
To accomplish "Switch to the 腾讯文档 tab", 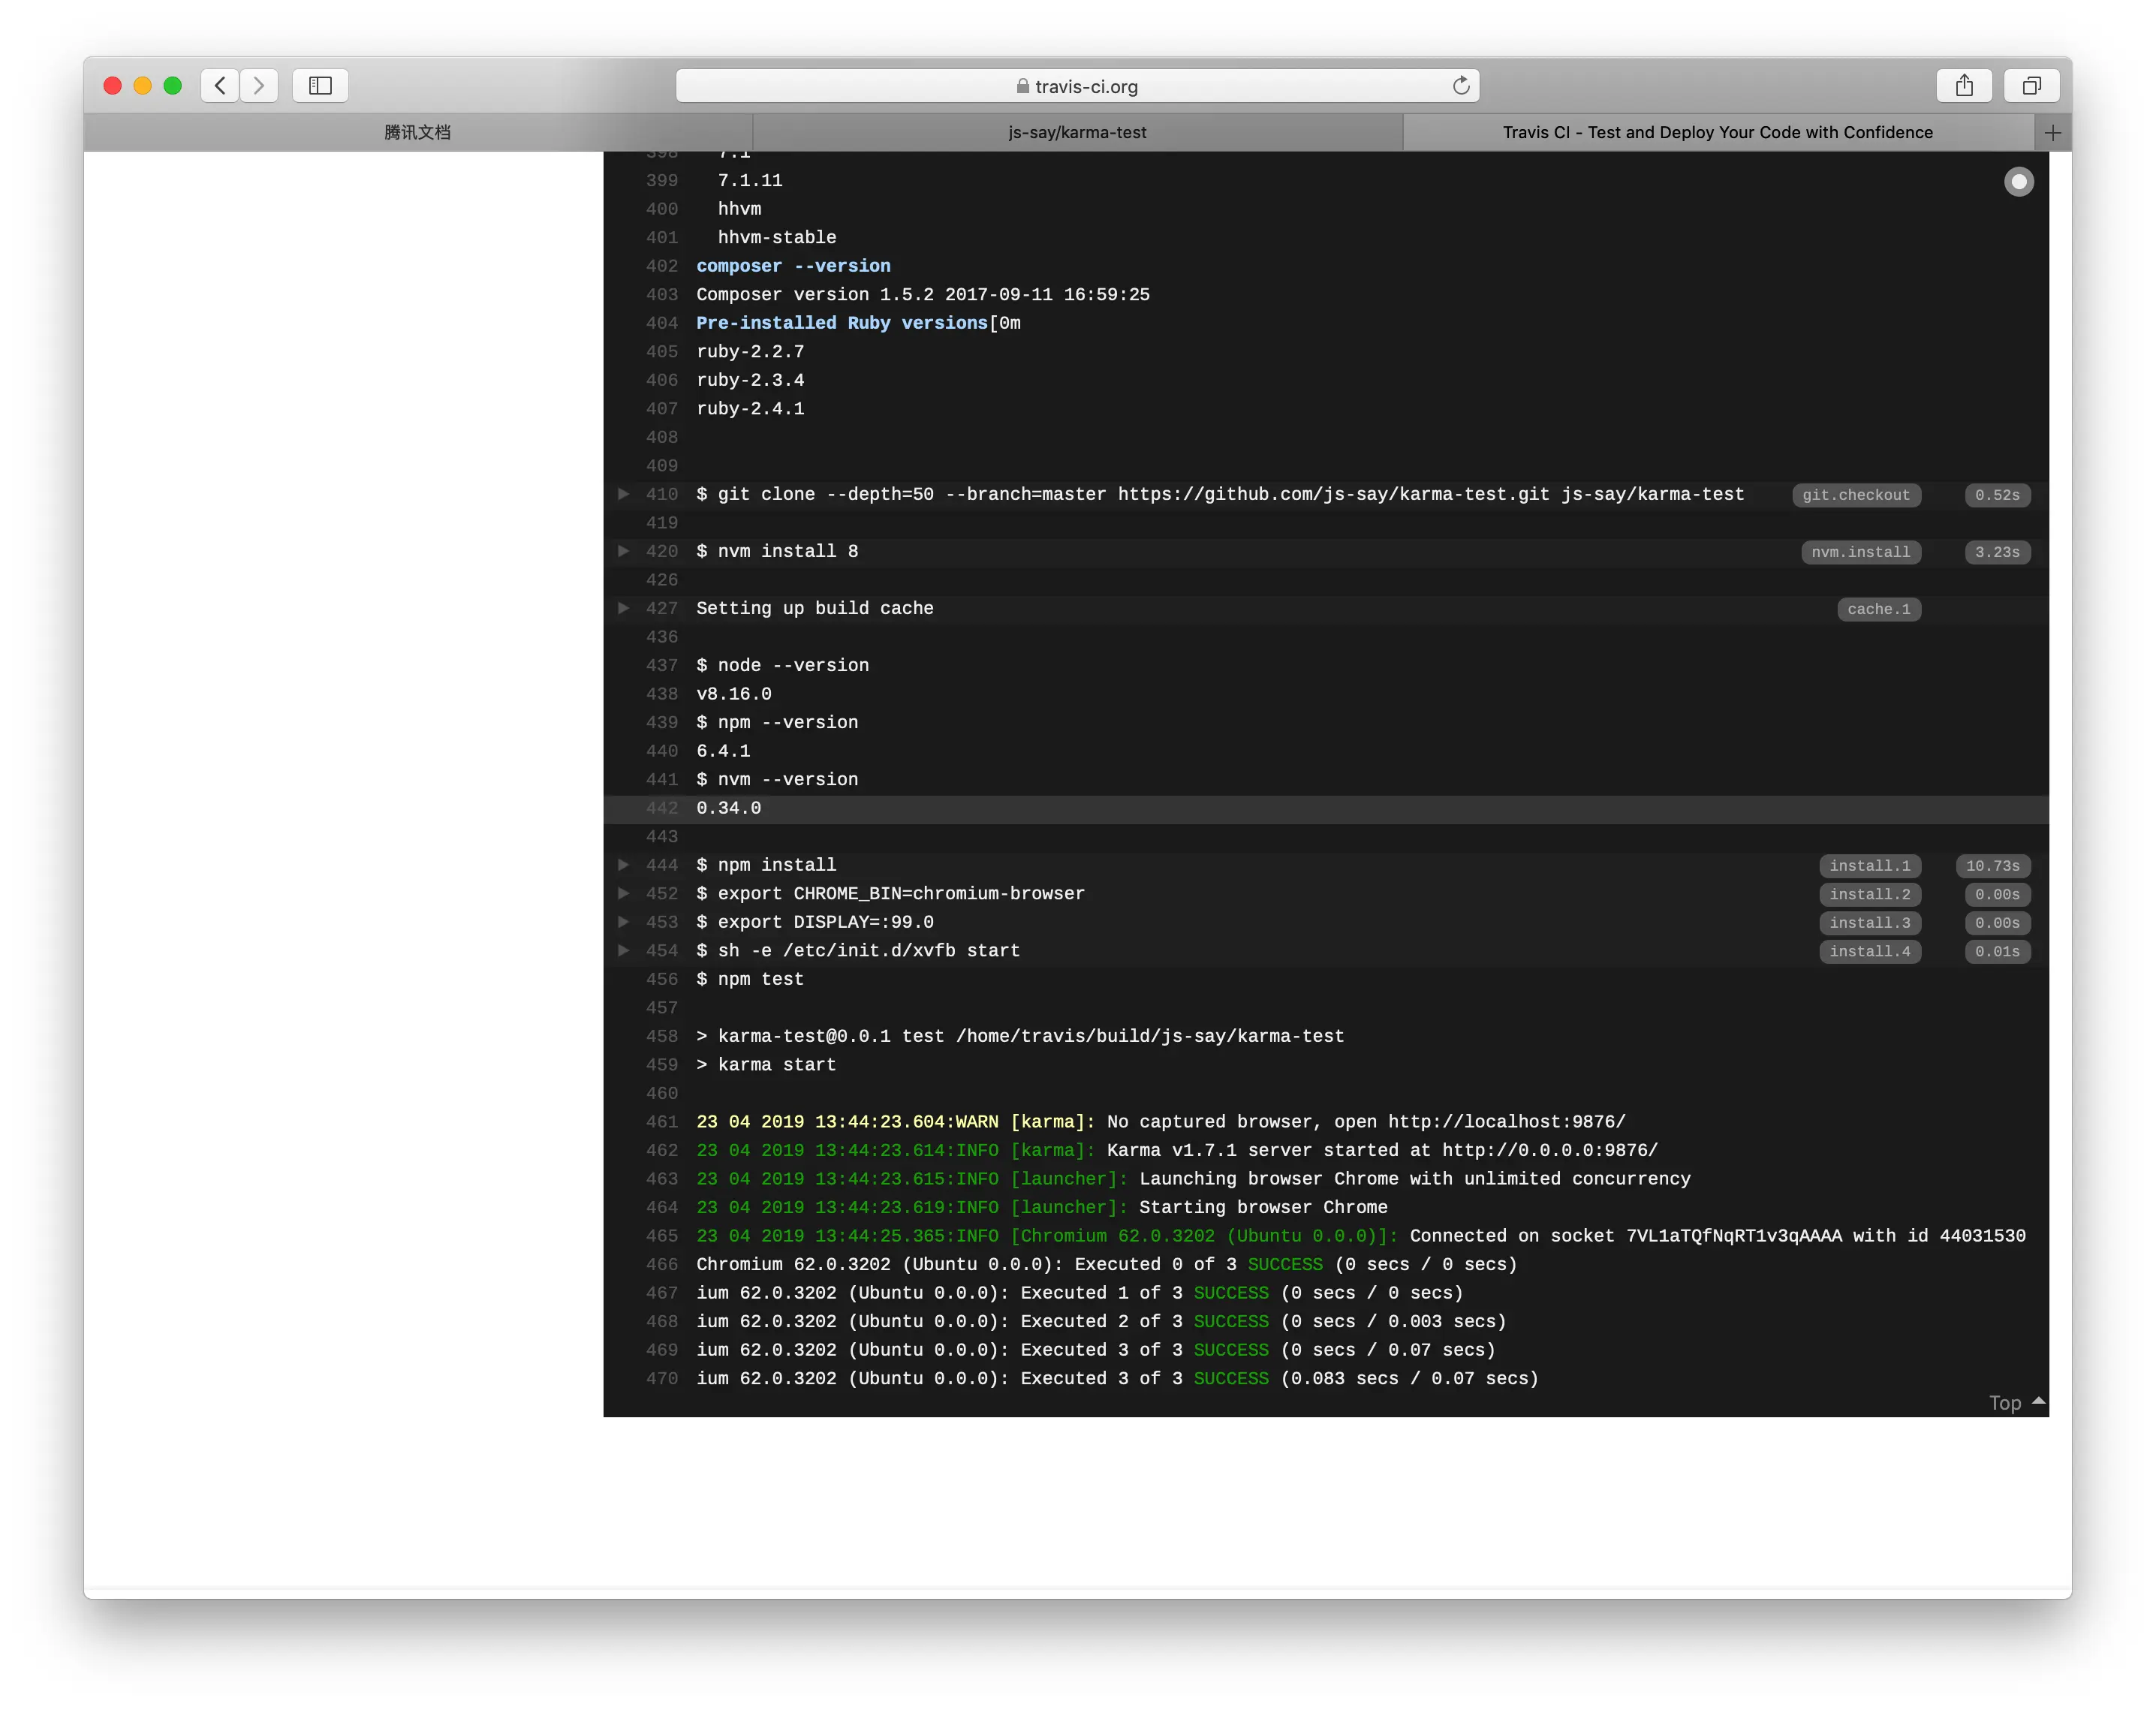I will pyautogui.click(x=418, y=133).
